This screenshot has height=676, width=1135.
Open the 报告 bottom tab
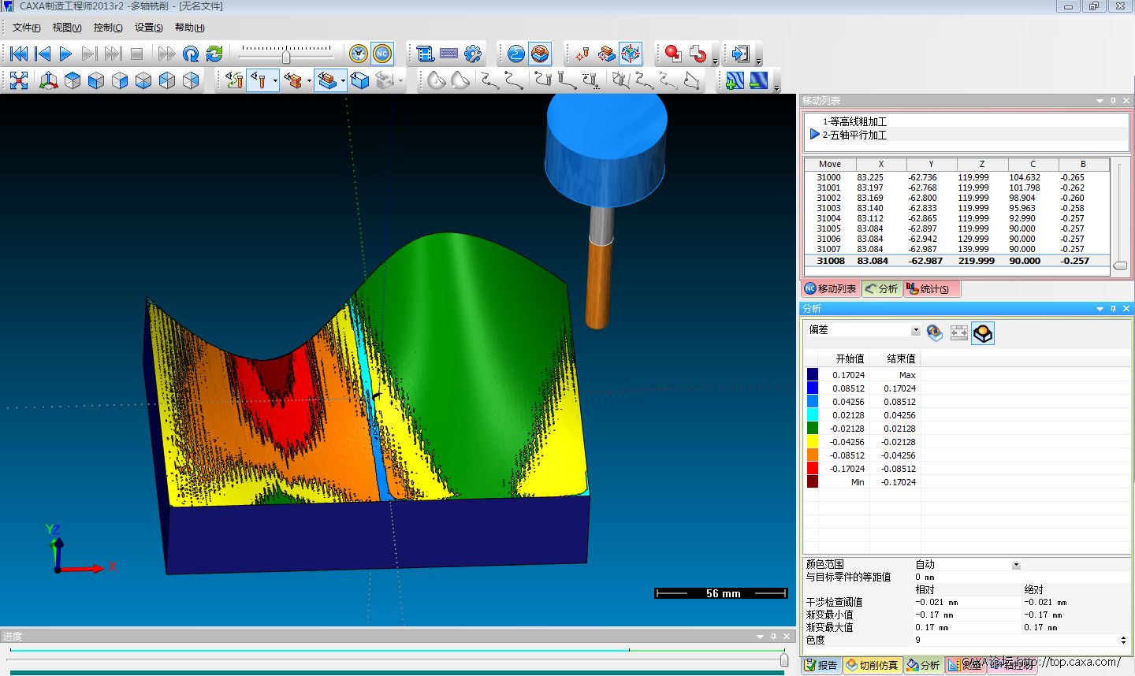click(x=821, y=666)
